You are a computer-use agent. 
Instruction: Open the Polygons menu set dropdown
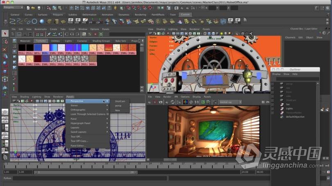tap(13, 8)
